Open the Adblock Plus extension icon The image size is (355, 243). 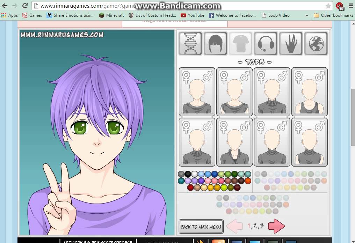pos(340,6)
